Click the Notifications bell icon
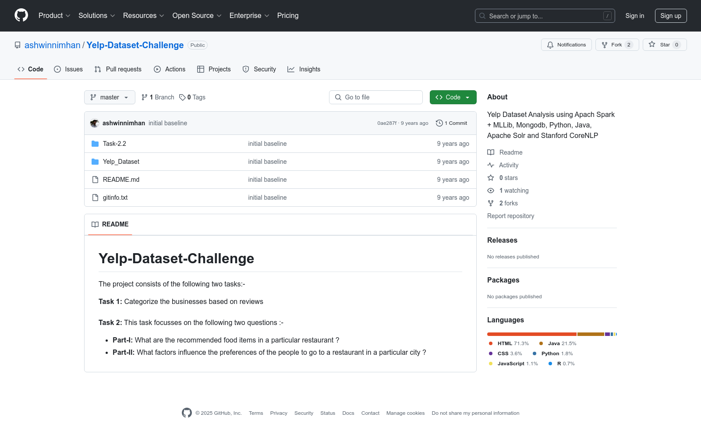The width and height of the screenshot is (701, 438). click(x=550, y=45)
